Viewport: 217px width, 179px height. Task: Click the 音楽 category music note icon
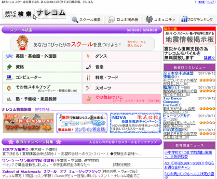pyautogui.click(x=89, y=67)
